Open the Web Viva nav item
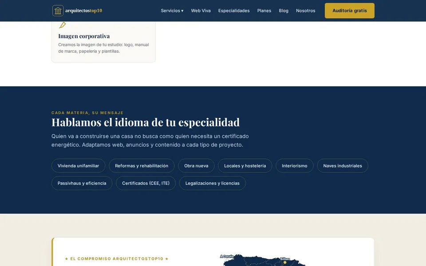The width and height of the screenshot is (426, 266). 201,11
